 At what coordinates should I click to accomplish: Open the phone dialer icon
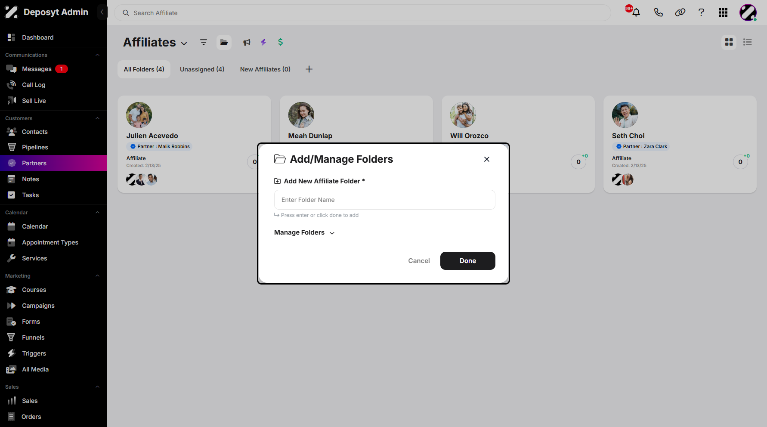tap(658, 12)
